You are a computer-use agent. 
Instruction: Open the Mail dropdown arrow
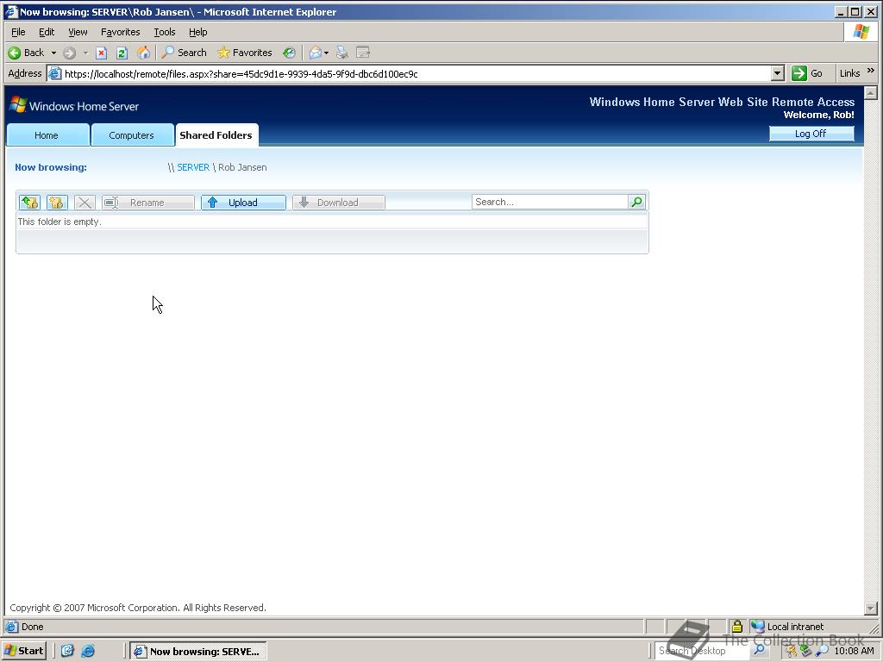(x=326, y=53)
